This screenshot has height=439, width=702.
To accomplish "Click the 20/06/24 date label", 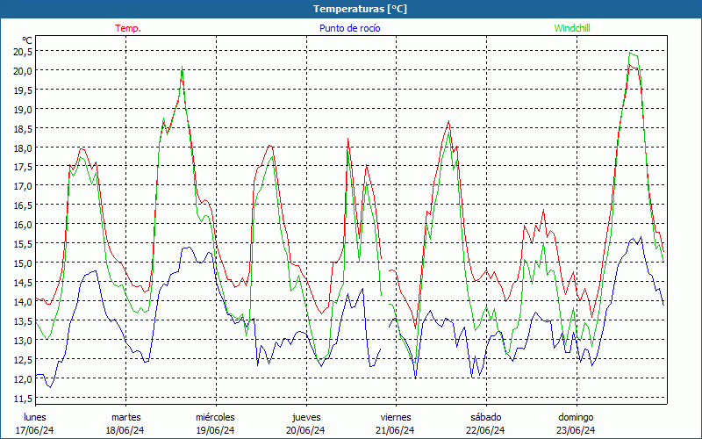I will (305, 430).
